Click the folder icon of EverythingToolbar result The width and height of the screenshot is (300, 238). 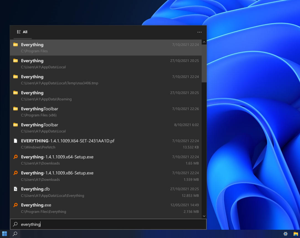point(16,109)
